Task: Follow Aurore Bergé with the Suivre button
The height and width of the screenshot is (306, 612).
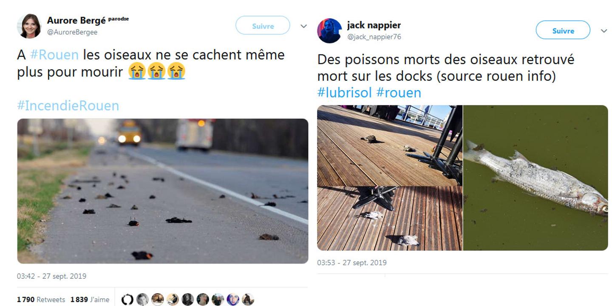Action: pos(263,25)
